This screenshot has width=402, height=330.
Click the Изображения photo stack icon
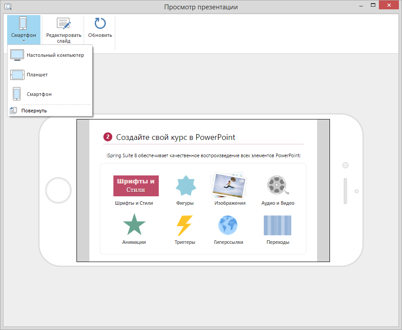(228, 186)
